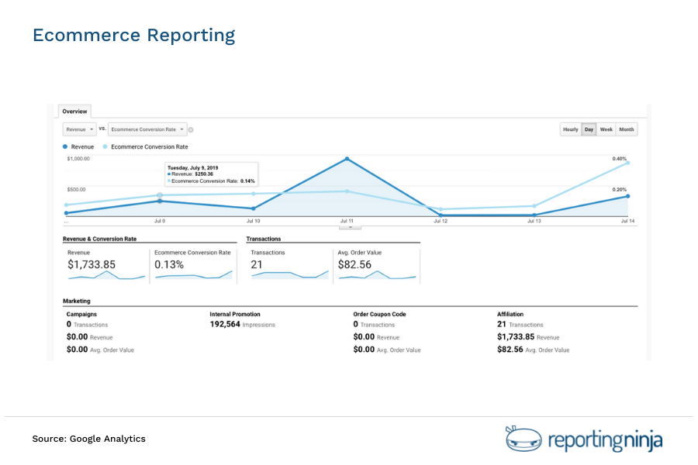Screen dimensions: 698x465
Task: Switch chart granularity to Hourly
Action: (x=571, y=129)
